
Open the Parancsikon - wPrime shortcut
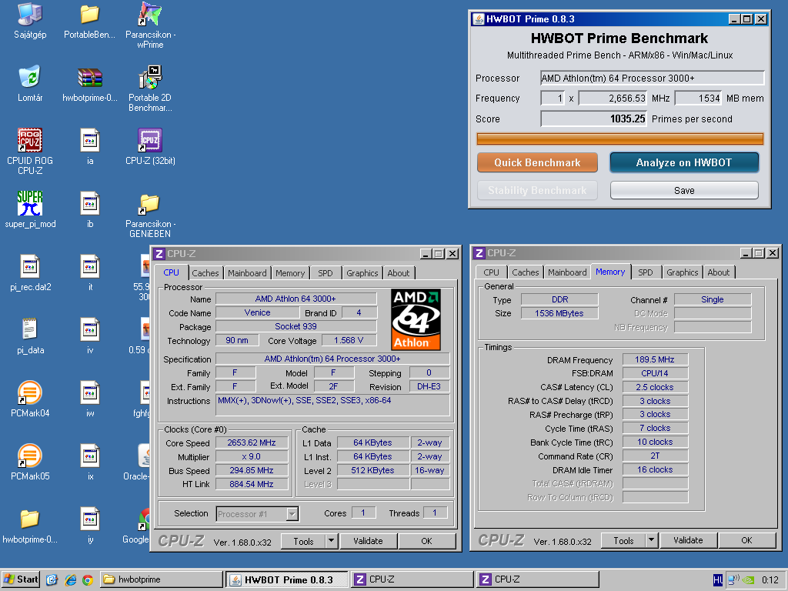point(150,25)
